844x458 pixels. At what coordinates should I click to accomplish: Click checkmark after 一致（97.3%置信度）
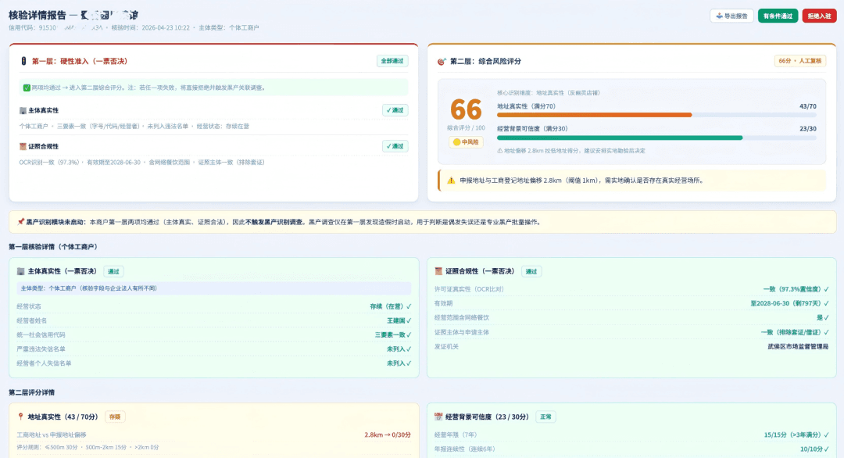pos(826,289)
